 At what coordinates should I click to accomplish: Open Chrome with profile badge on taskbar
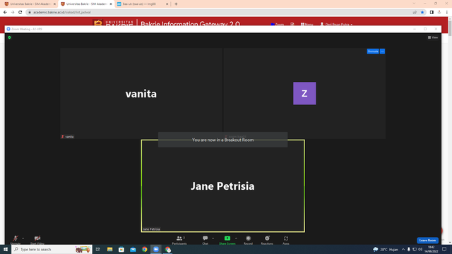pyautogui.click(x=168, y=249)
